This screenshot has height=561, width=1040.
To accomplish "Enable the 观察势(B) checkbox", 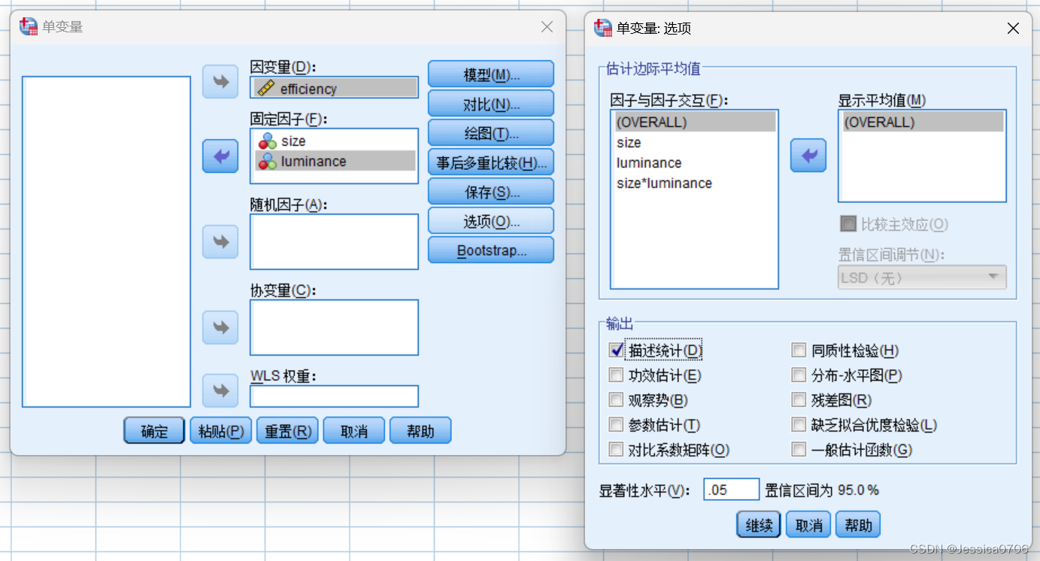I will (x=617, y=400).
